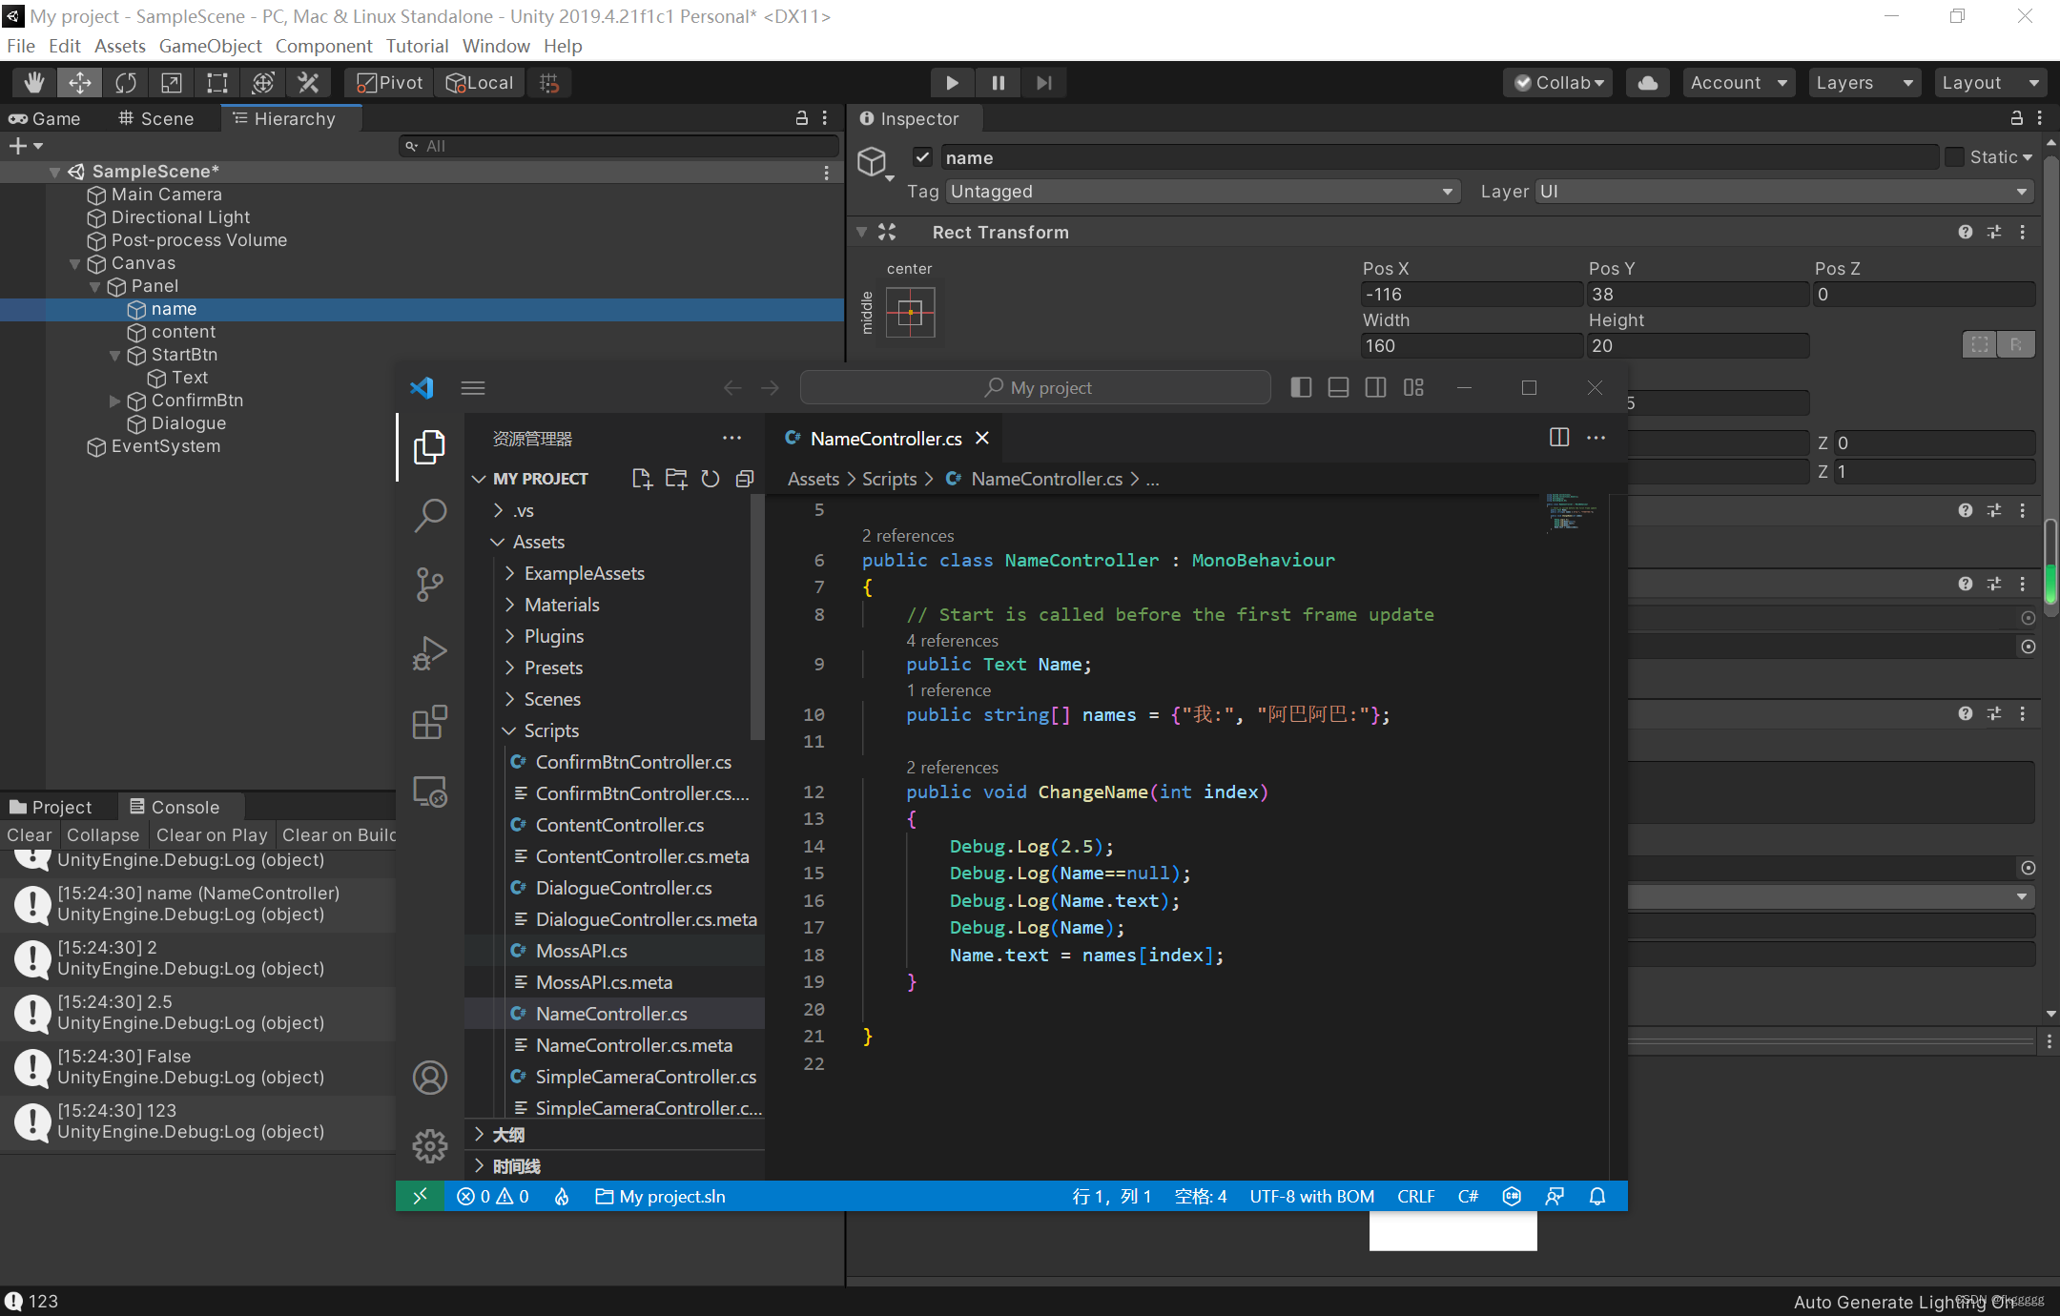Select the Move tool in Unity toolbar
The width and height of the screenshot is (2060, 1316).
click(80, 83)
